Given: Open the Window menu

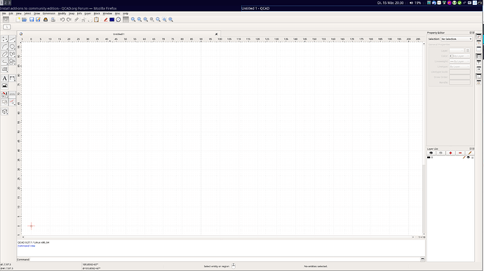Looking at the screenshot, I should [107, 13].
